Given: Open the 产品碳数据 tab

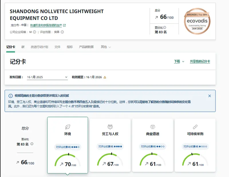Looking at the screenshot, I should [86, 47].
